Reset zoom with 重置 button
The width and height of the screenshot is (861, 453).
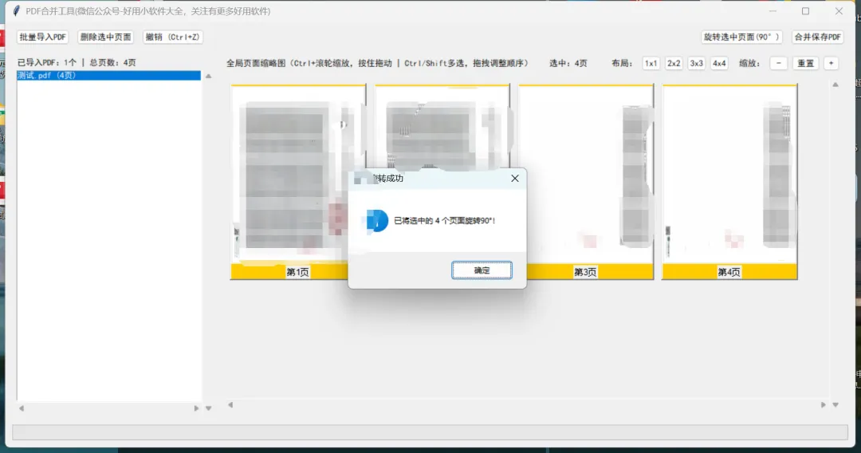tap(805, 63)
